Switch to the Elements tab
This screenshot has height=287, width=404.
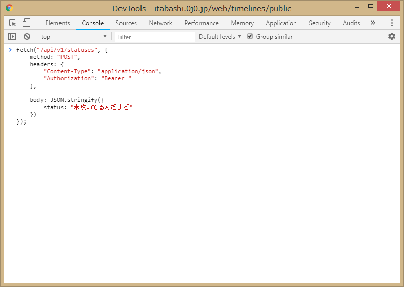57,23
